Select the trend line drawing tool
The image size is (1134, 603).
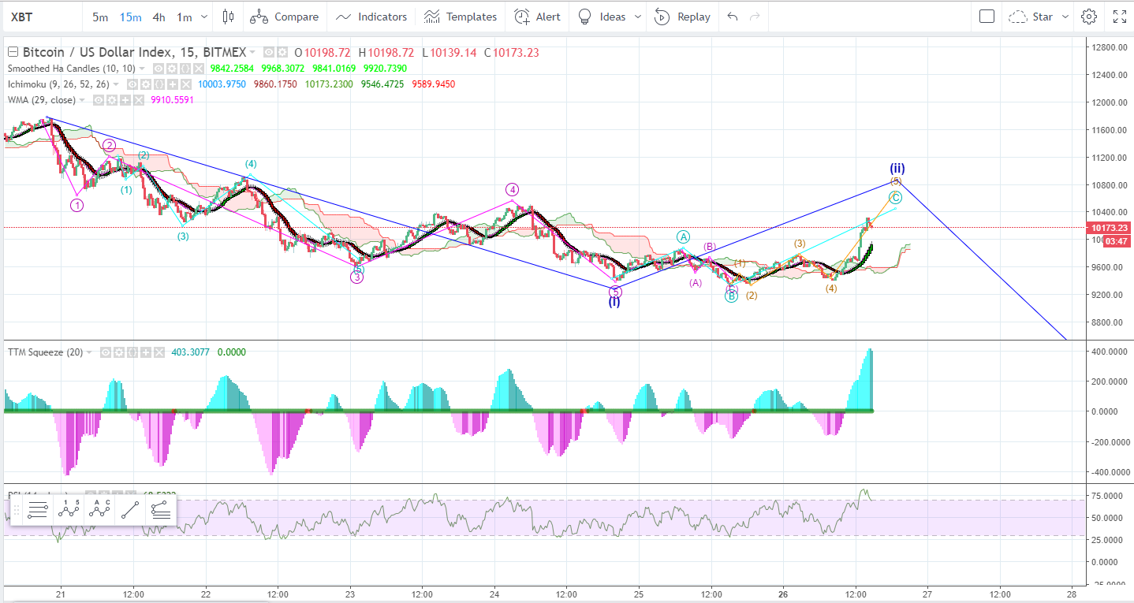pyautogui.click(x=131, y=510)
